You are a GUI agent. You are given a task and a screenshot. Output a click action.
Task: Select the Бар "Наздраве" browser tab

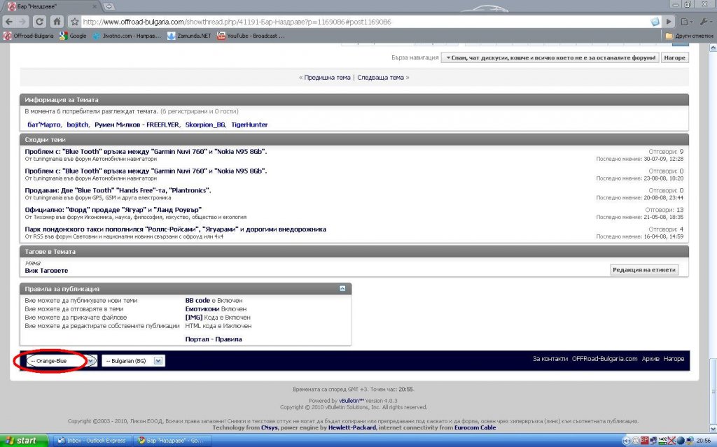coord(50,6)
